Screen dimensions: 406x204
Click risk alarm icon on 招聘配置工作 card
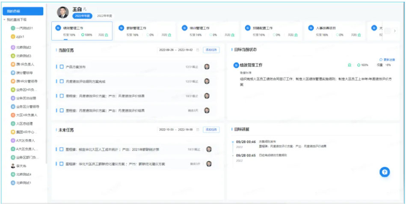296,35
